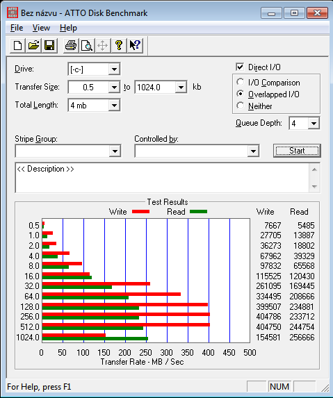The height and width of the screenshot is (398, 333).
Task: Click read value 208666
Action: tap(302, 297)
